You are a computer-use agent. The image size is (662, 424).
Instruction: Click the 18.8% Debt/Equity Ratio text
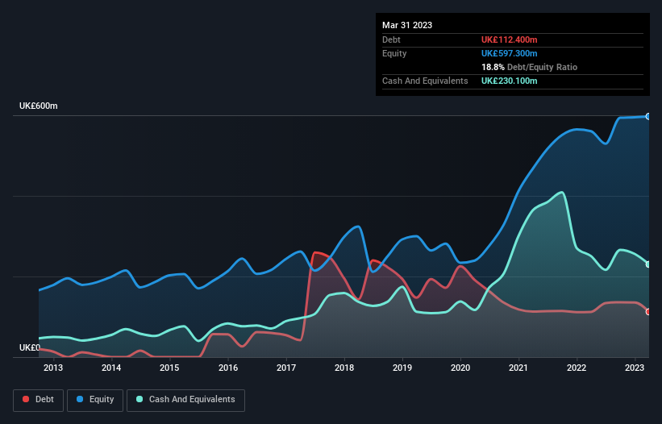pyautogui.click(x=529, y=67)
